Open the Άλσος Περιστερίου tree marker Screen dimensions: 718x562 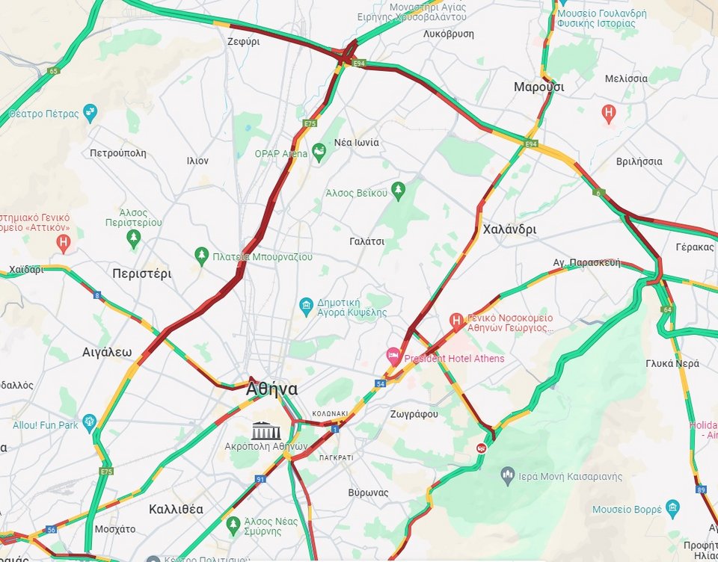coord(133,239)
